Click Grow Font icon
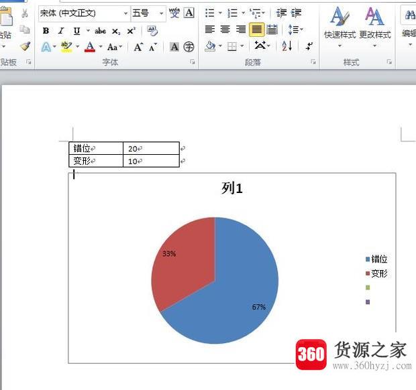 coord(138,47)
